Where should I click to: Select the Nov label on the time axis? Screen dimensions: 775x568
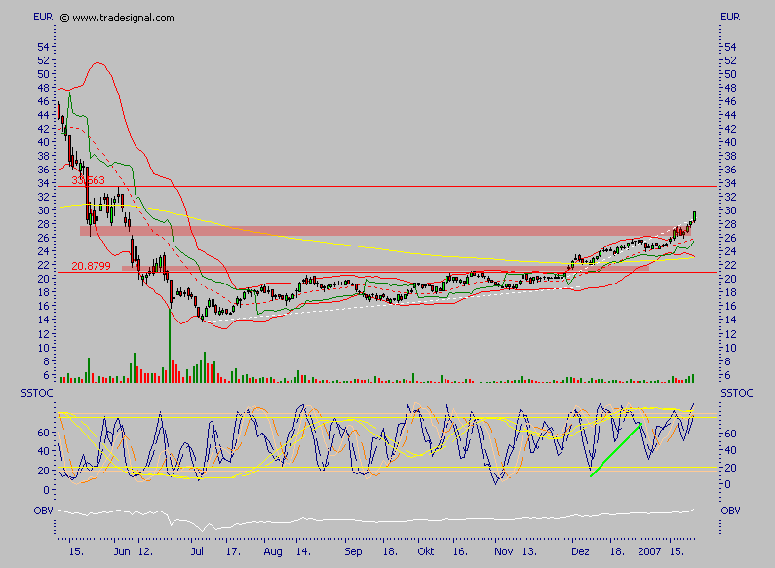point(501,551)
